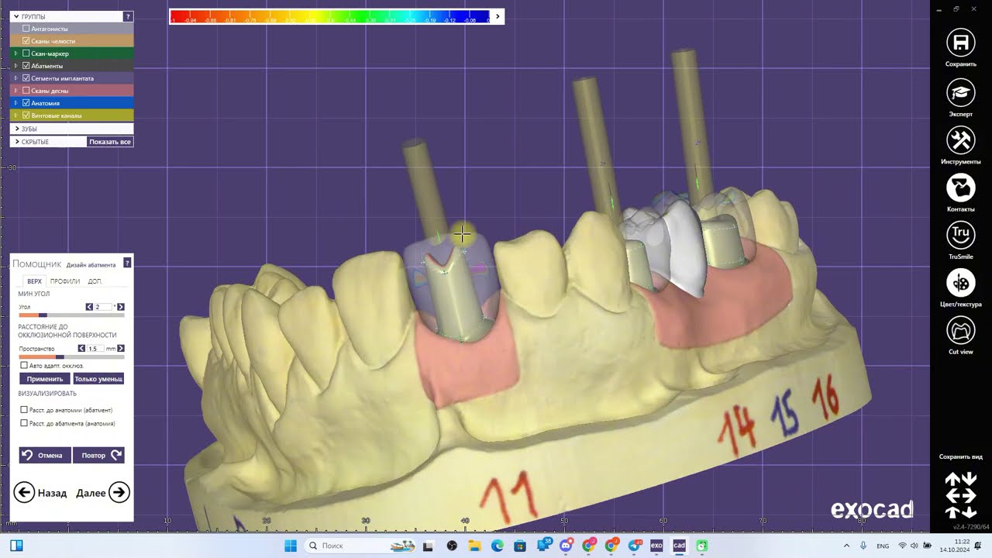Check Расст. до анатомии (абатмент)
The height and width of the screenshot is (558, 992).
(24, 410)
